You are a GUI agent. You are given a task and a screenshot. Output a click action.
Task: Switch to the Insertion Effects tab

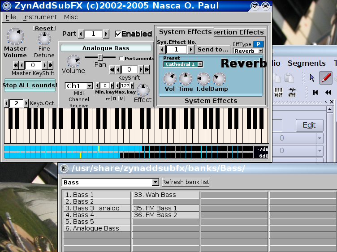(240, 32)
